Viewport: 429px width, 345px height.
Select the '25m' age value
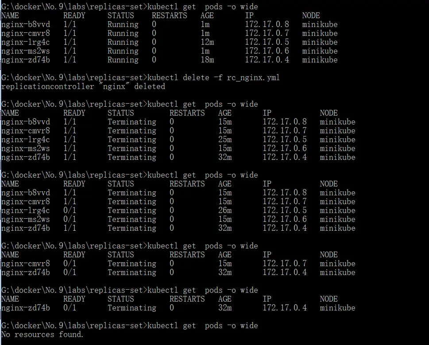click(x=225, y=140)
